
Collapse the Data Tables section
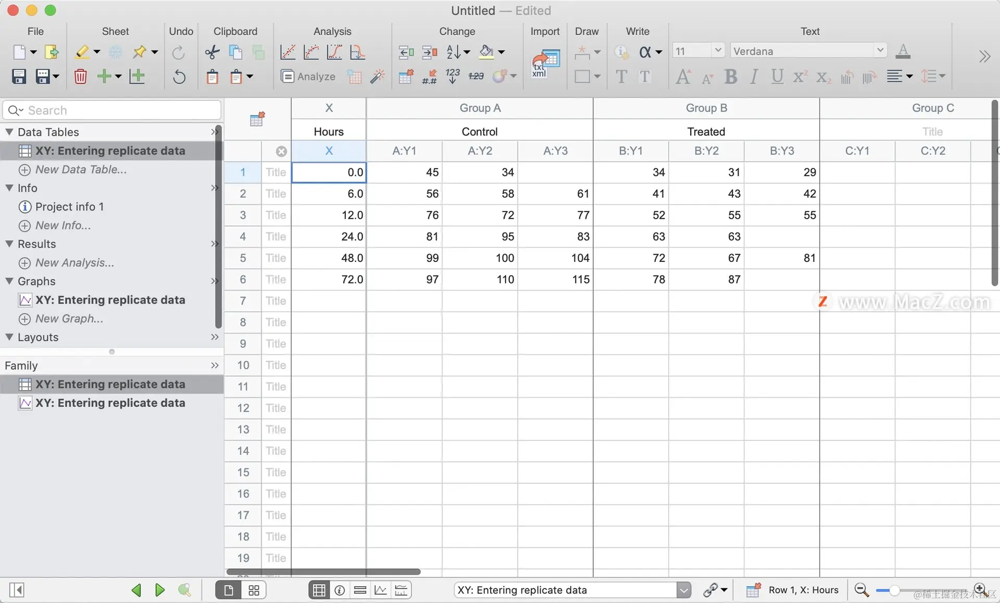pos(9,132)
